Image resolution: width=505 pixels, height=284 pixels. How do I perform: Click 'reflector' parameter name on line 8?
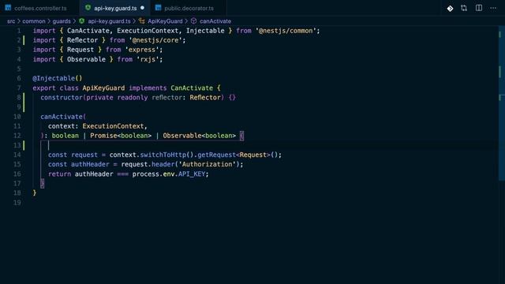pyautogui.click(x=166, y=98)
